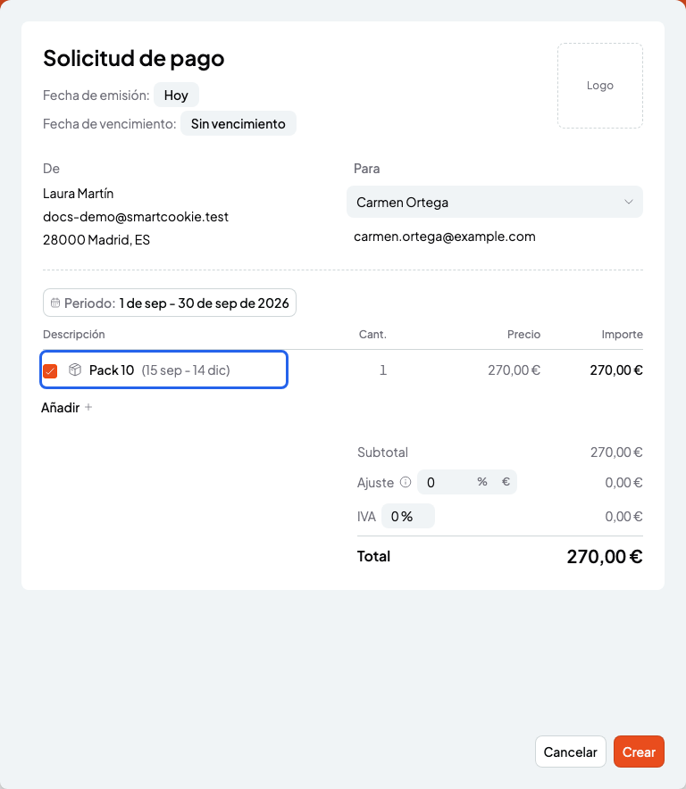Uncheck the Pack 10 line item checkbox

coord(50,371)
